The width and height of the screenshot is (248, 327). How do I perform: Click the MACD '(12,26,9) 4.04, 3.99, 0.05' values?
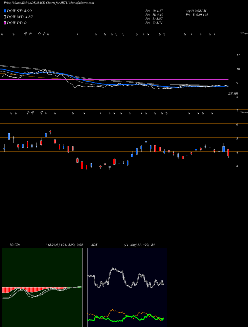pos(64,244)
